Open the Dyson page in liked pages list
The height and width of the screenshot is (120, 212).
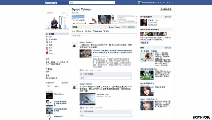pos(56,86)
